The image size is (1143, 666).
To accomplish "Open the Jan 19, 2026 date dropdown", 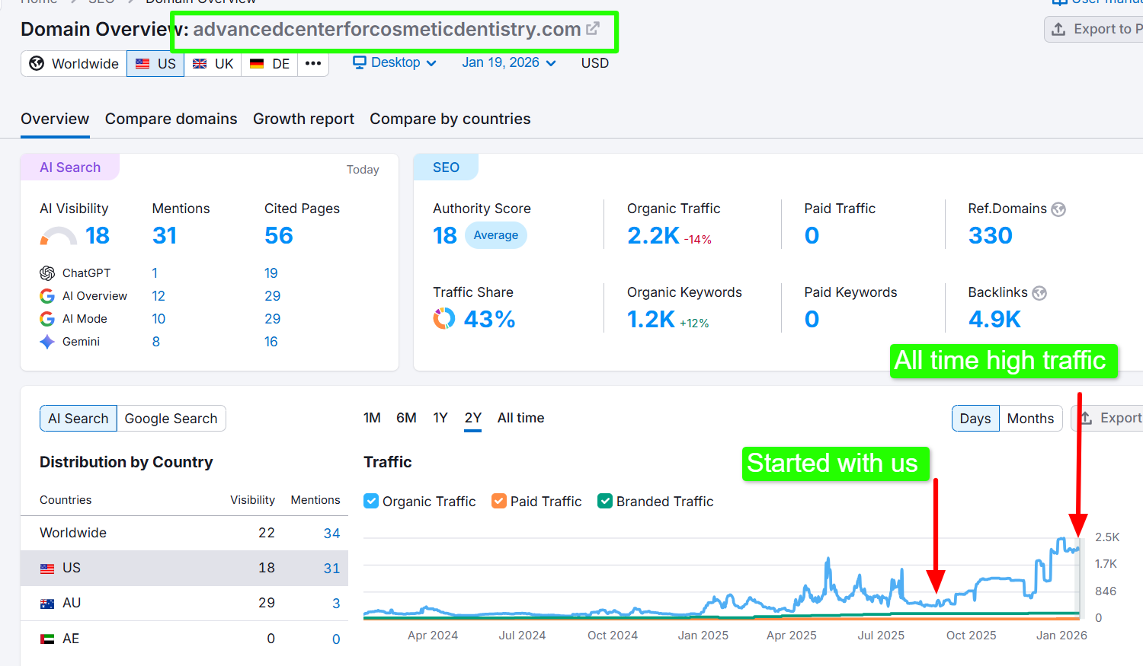I will tap(507, 62).
